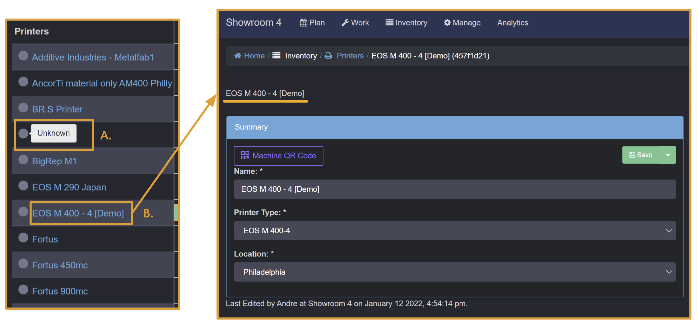
Task: Click the list icon in breadcrumb before Inventory
Action: click(276, 55)
